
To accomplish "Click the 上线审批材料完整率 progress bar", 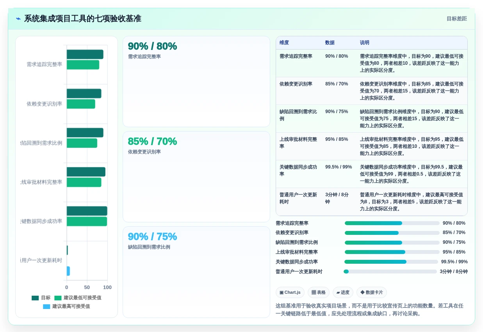I will tap(392, 252).
